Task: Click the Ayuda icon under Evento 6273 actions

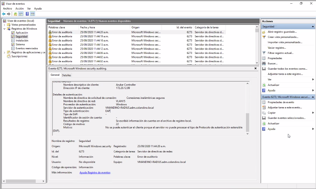Action: [x=264, y=129]
